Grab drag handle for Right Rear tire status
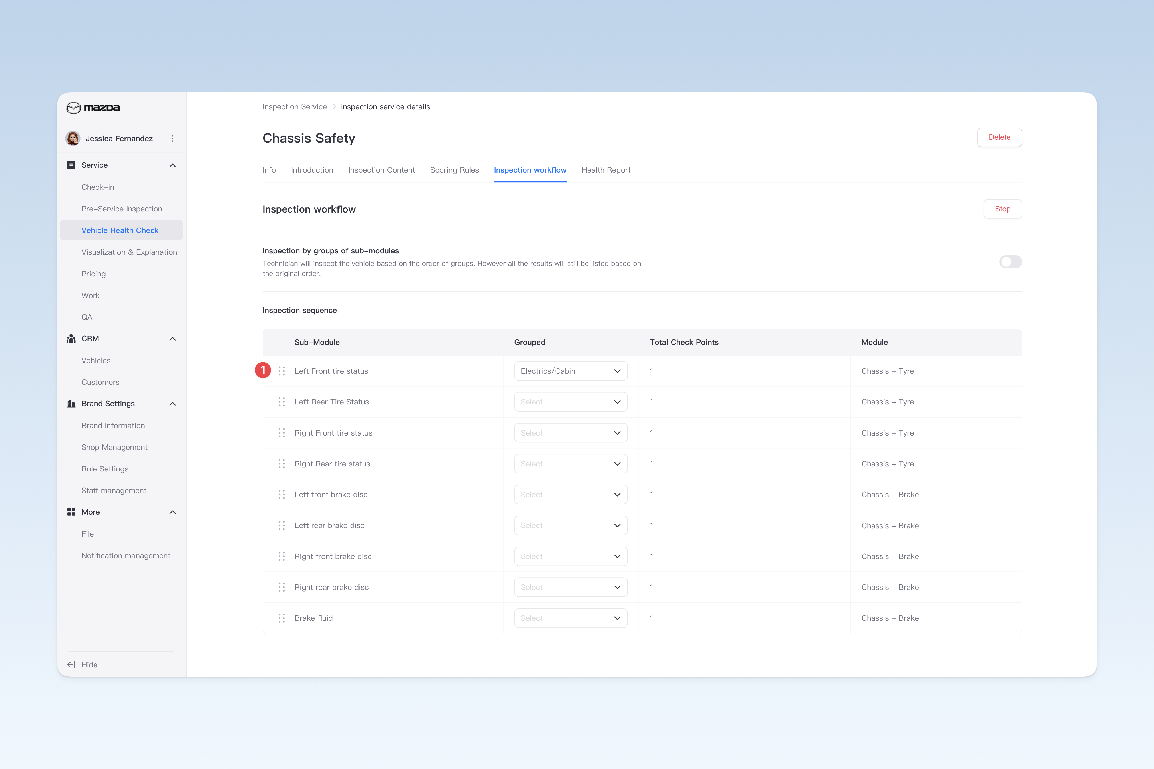 pos(282,464)
